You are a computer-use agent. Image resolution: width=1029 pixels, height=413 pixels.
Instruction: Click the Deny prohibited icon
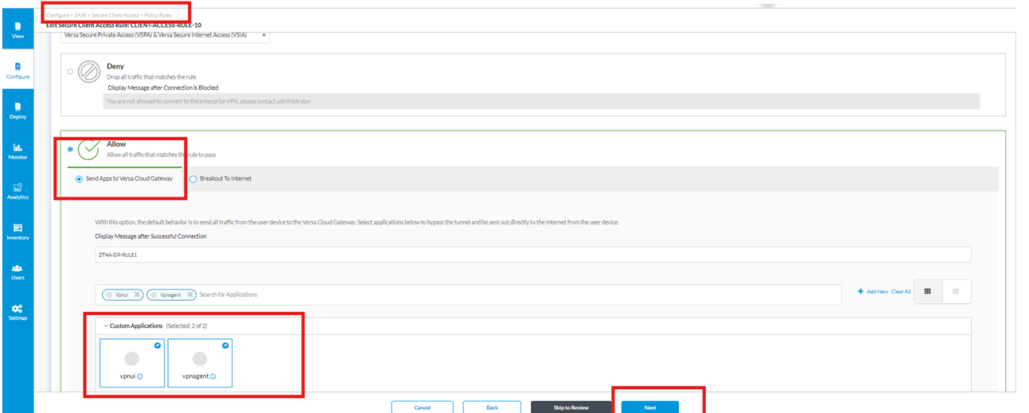pyautogui.click(x=88, y=72)
